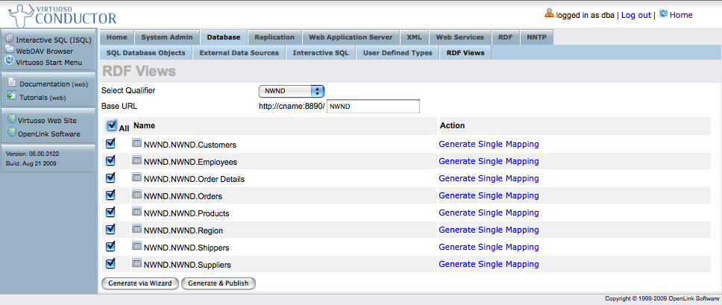Click the Tutorials icon in sidebar
This screenshot has height=305, width=722.
[x=11, y=95]
